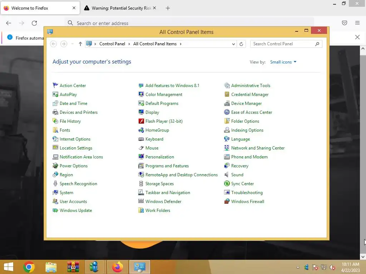
Task: Expand the arrow before the Control Panel breadcrumb
Action: pos(95,44)
